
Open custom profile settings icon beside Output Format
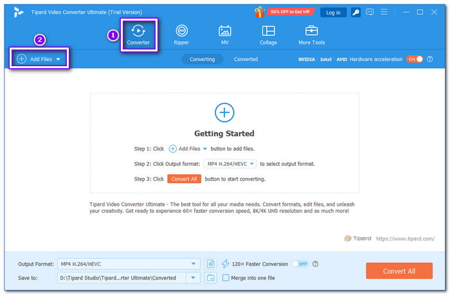211,264
